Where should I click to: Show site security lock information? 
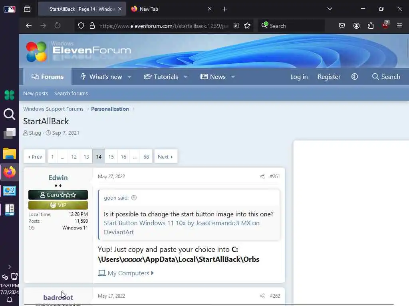click(x=92, y=26)
